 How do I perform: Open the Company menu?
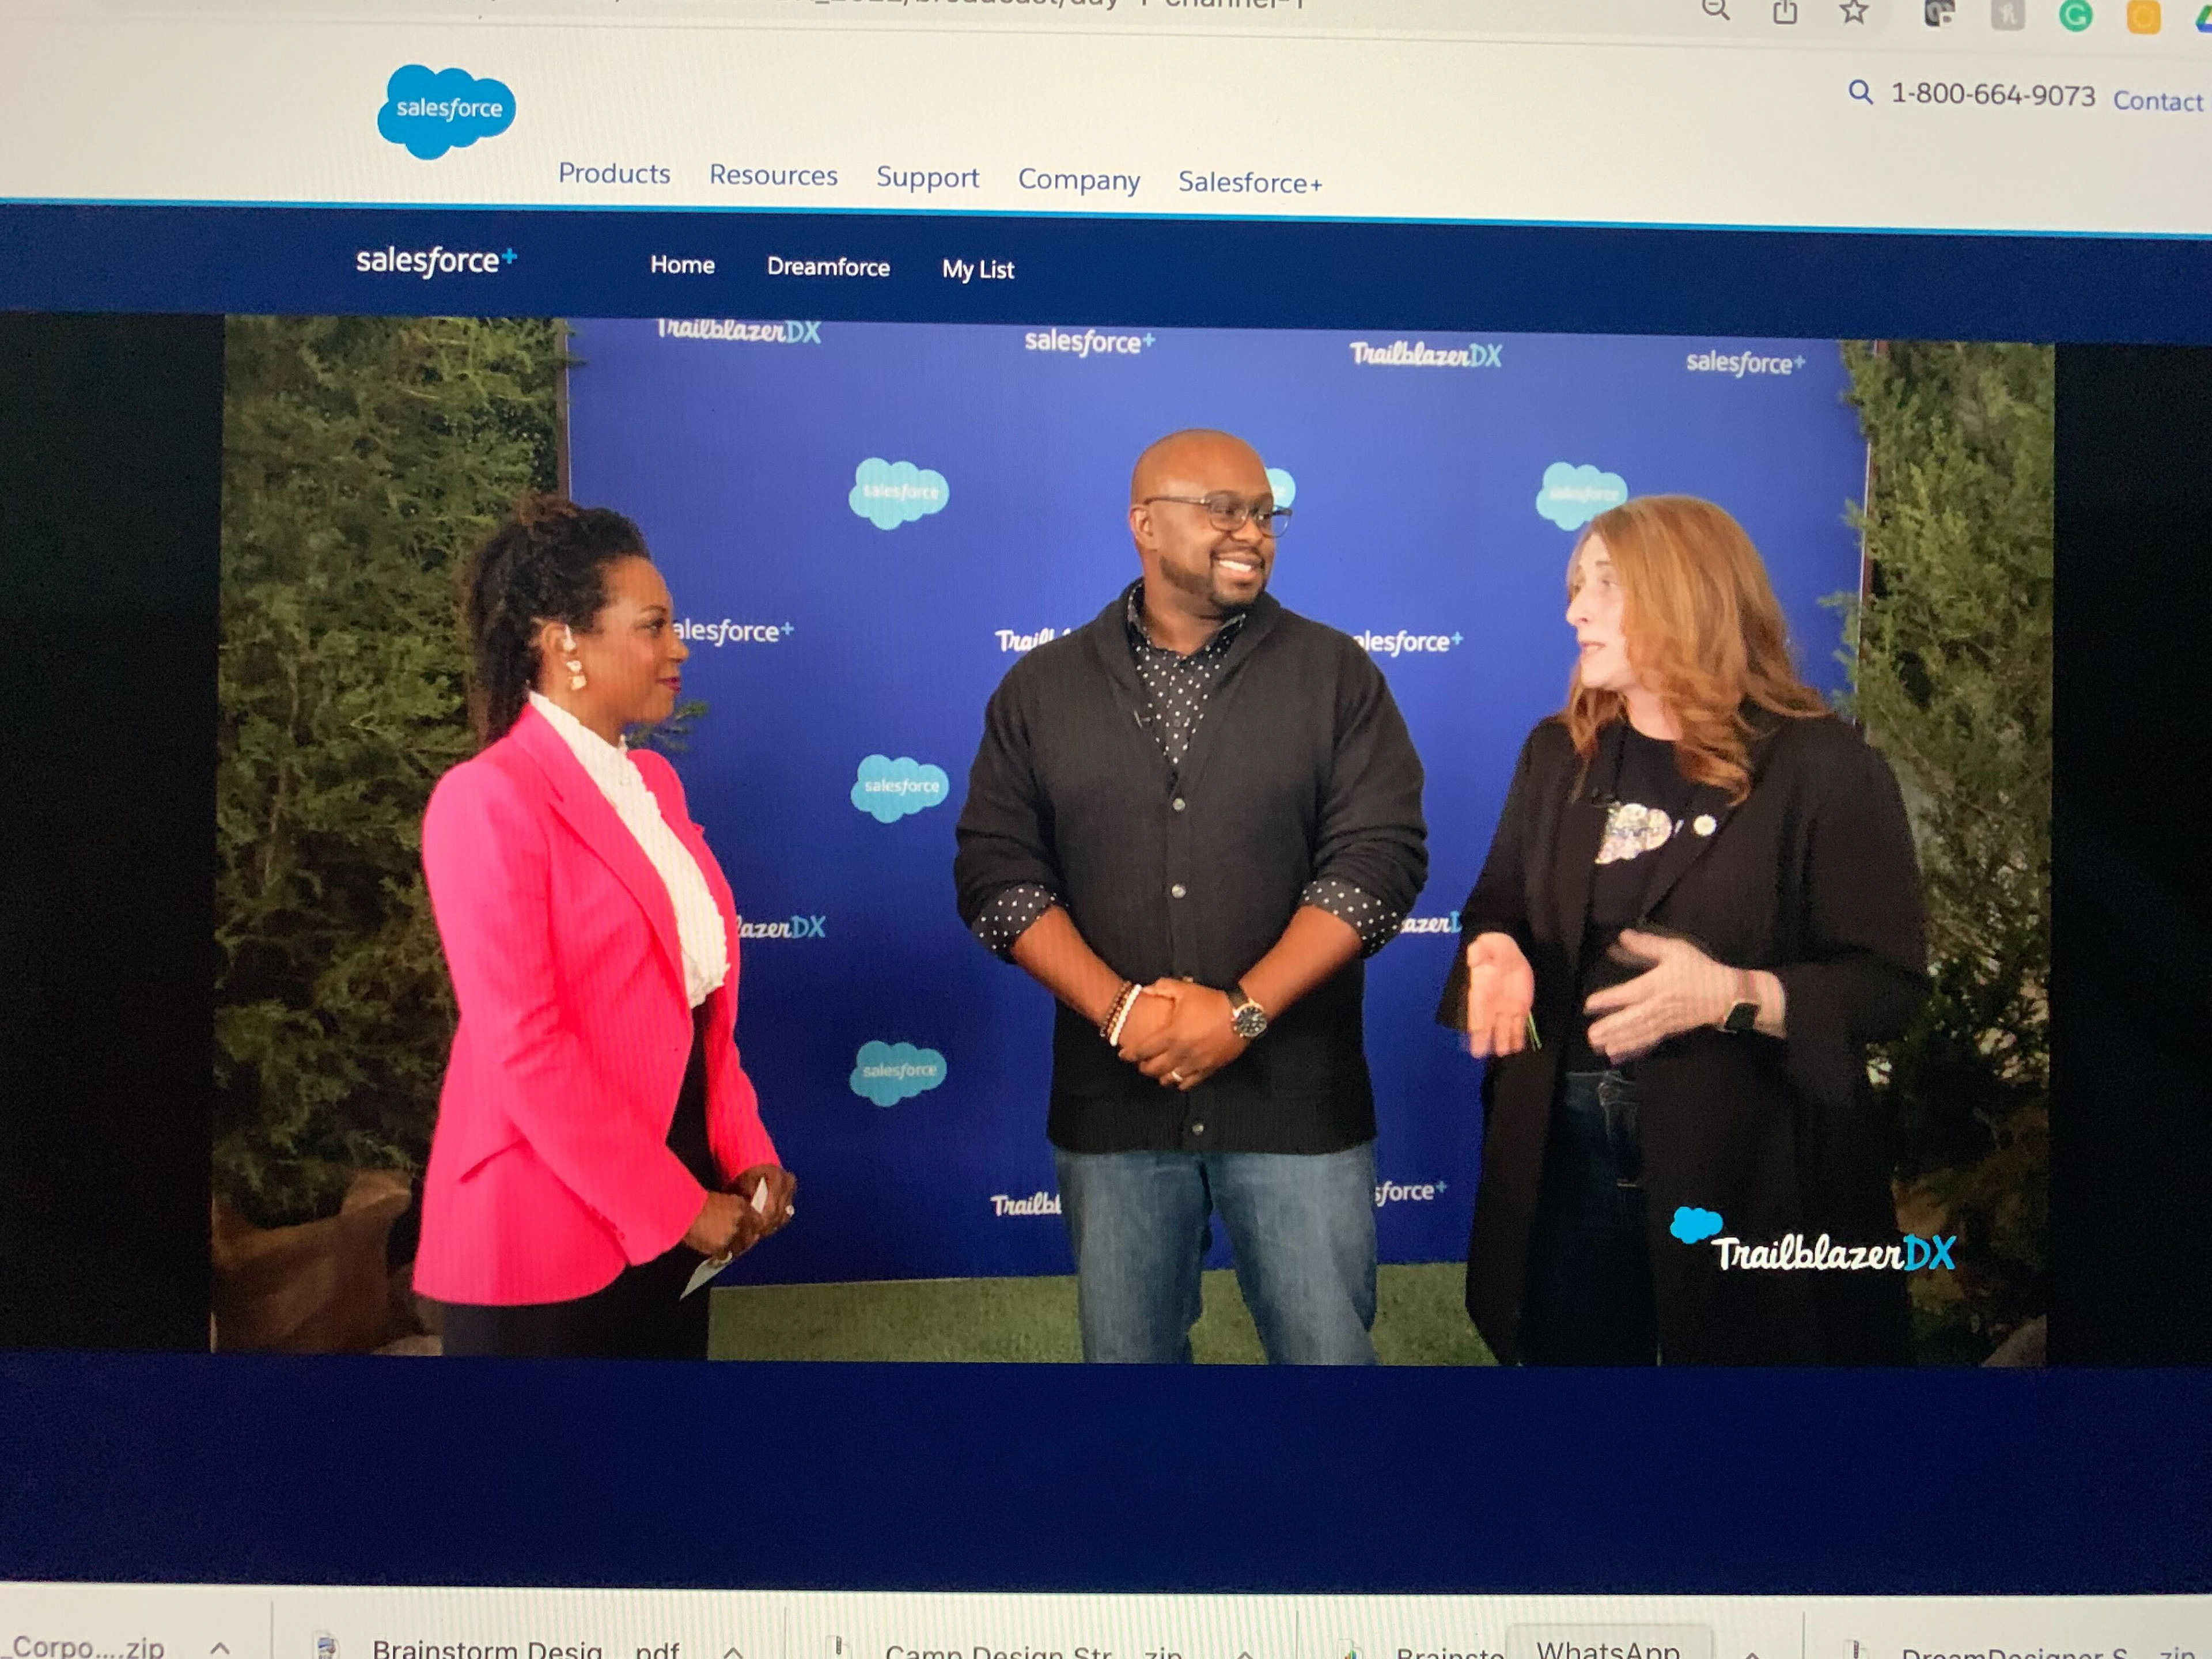1079,180
